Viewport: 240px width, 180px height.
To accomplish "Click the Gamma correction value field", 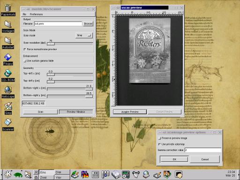I will click(203, 150).
